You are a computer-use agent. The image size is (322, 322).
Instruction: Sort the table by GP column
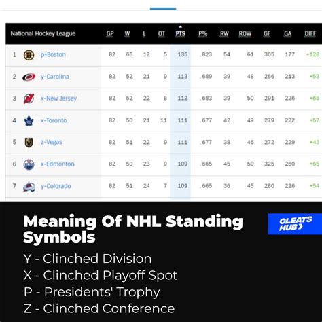pos(110,34)
